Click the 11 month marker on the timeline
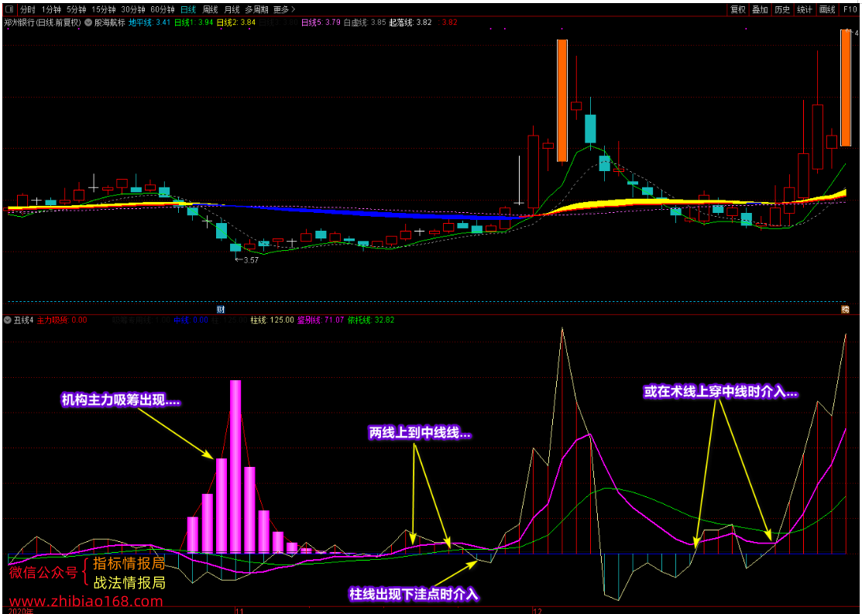The image size is (862, 614). (x=239, y=610)
